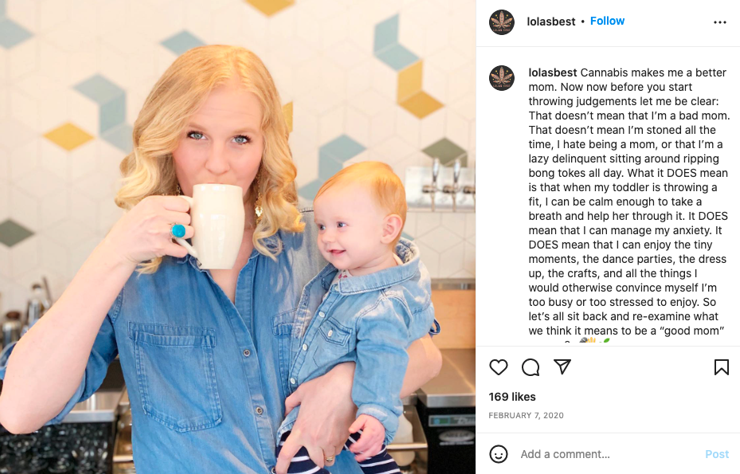The image size is (740, 474).
Task: Follow the lolasbest account
Action: 607,22
